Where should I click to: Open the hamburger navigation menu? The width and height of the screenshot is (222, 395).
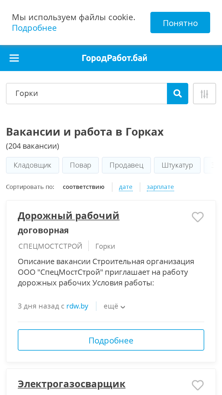[x=14, y=58]
